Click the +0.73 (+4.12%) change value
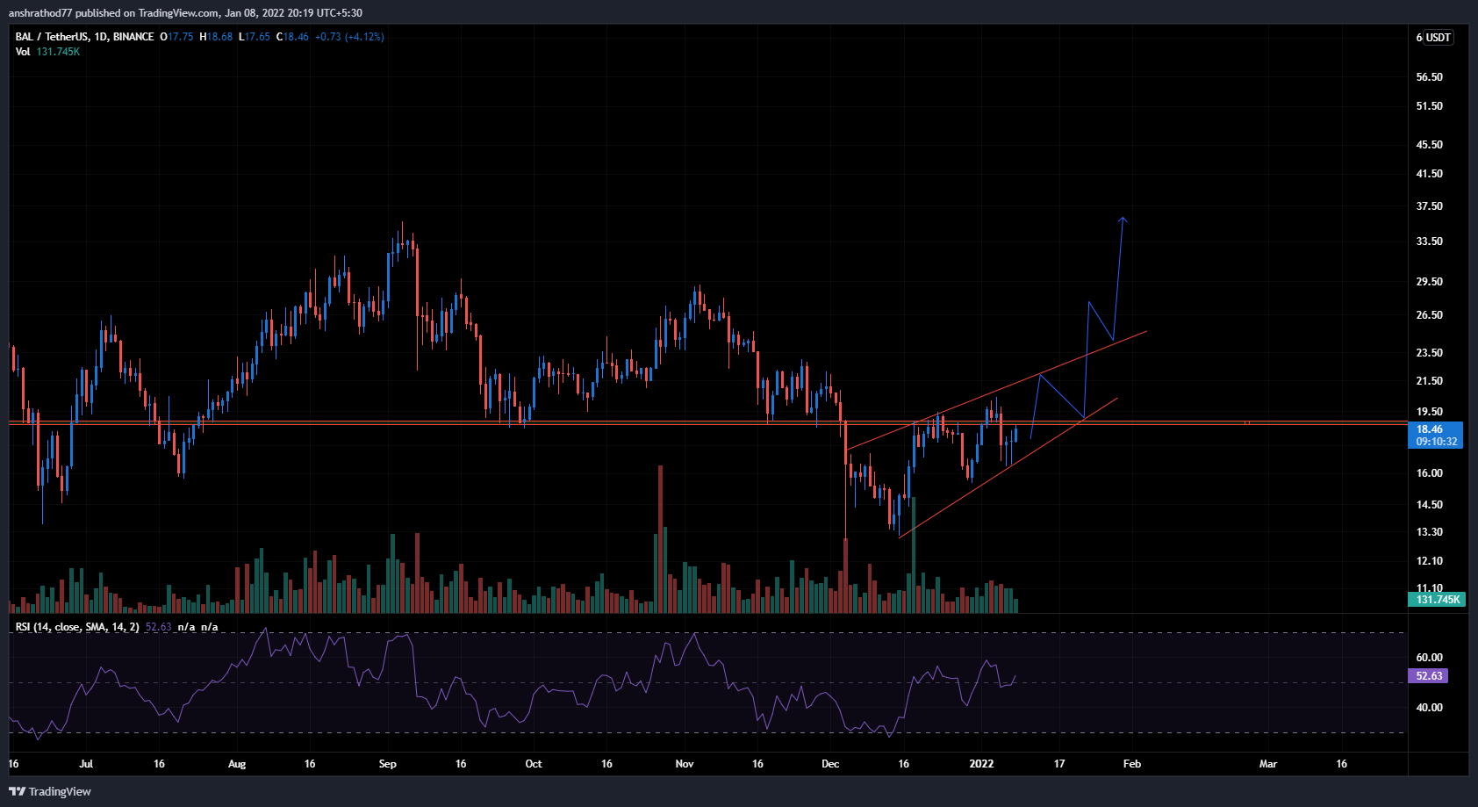Viewport: 1478px width, 807px height. 349,37
